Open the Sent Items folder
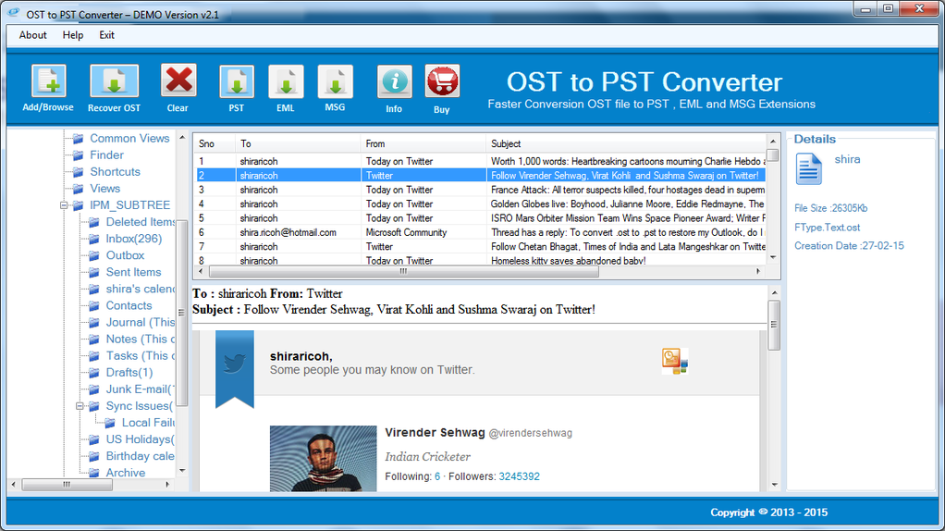The width and height of the screenshot is (945, 531). click(x=133, y=272)
